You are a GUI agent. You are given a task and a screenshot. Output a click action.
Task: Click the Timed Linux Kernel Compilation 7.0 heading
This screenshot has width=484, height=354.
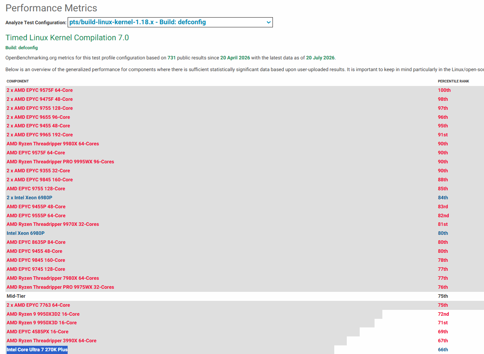[x=67, y=38]
